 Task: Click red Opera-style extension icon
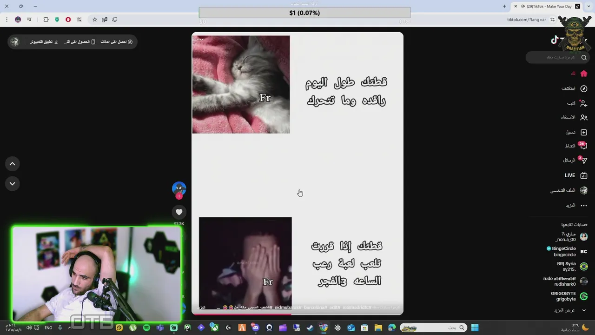coord(68,20)
